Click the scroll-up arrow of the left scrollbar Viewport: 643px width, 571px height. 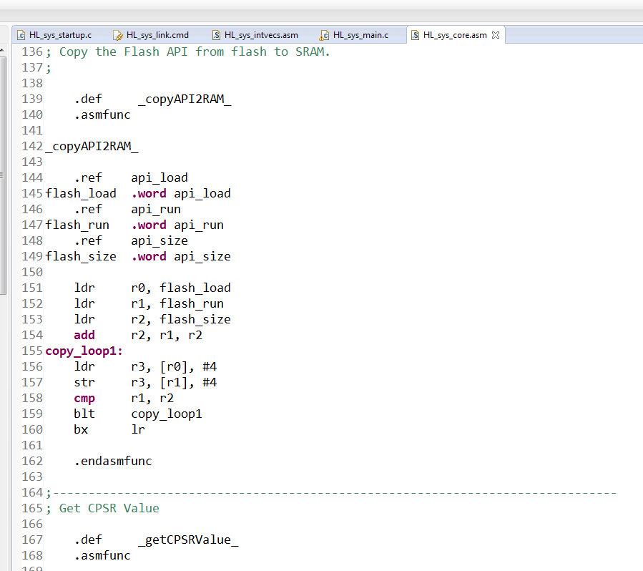click(2, 50)
